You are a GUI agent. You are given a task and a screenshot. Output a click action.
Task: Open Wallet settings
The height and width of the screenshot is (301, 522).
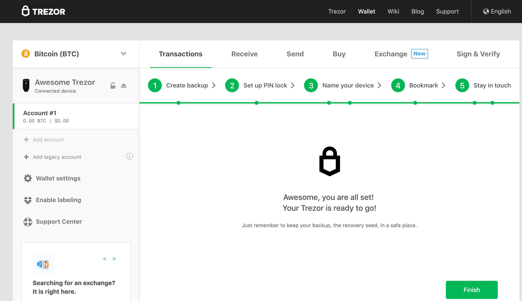pos(58,178)
